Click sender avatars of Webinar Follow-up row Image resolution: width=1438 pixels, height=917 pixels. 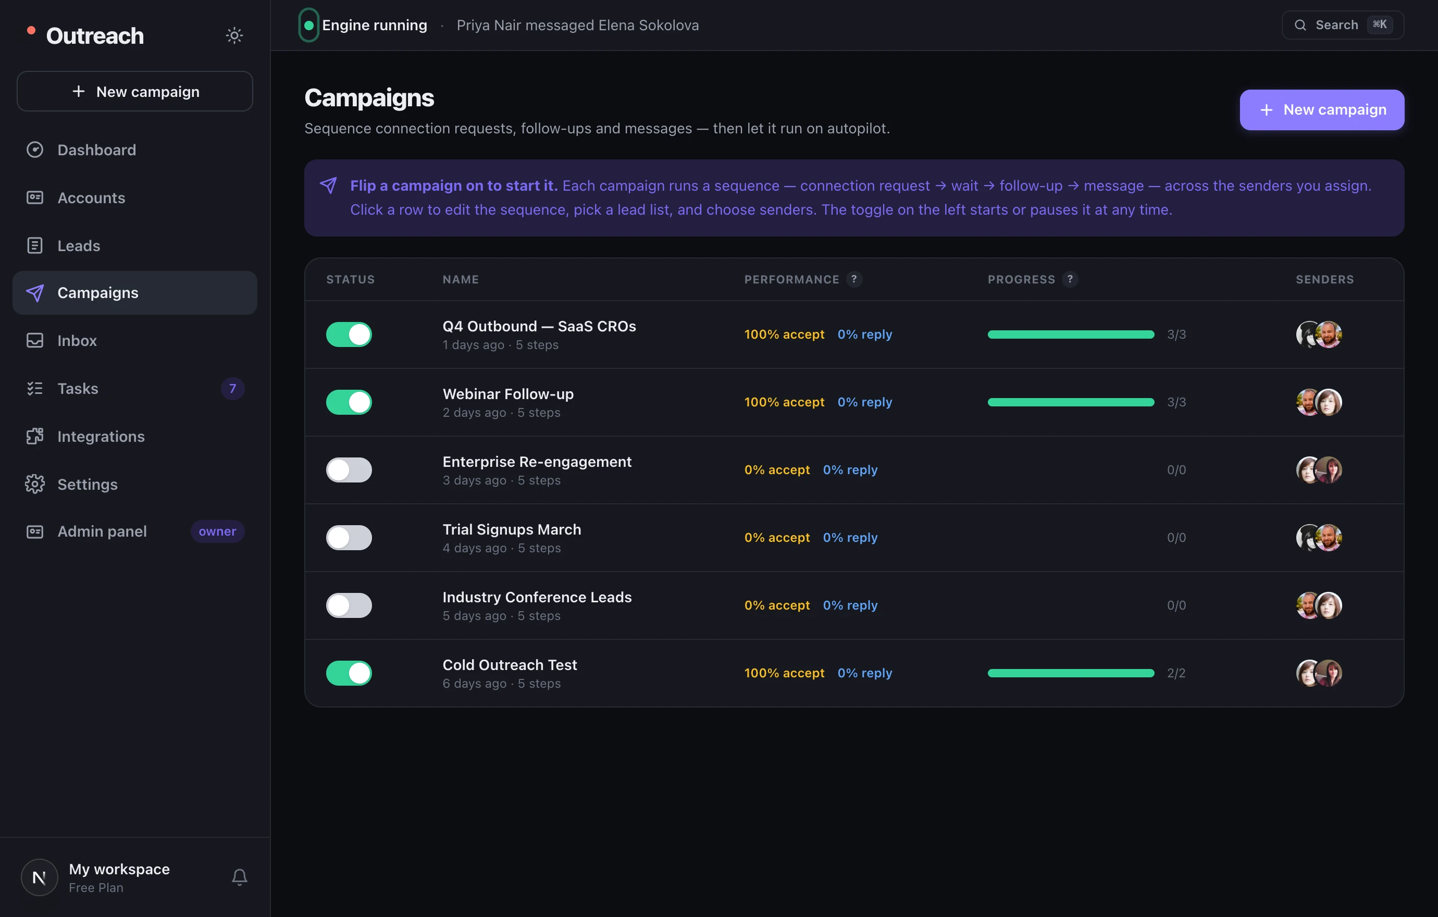click(1319, 402)
